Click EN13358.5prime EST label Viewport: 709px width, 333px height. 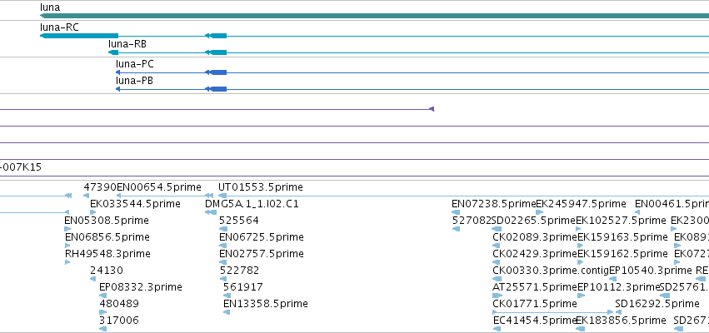click(266, 304)
